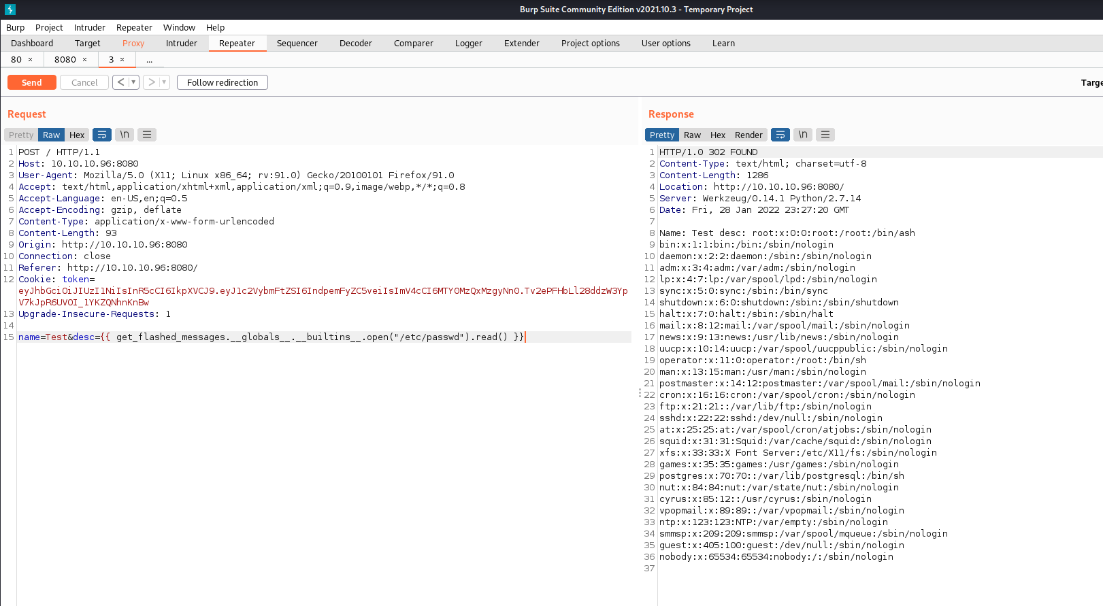The height and width of the screenshot is (606, 1103).
Task: Click the panel divider handle dots
Action: tap(640, 393)
